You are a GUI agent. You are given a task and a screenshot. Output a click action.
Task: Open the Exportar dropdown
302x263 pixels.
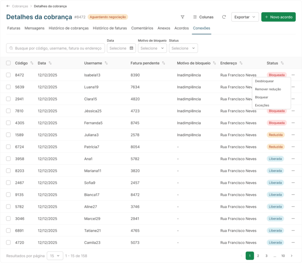click(x=245, y=17)
